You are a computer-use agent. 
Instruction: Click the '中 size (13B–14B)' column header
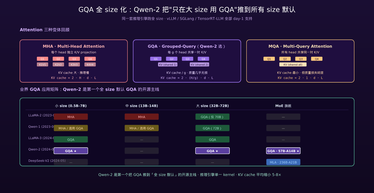point(142,106)
